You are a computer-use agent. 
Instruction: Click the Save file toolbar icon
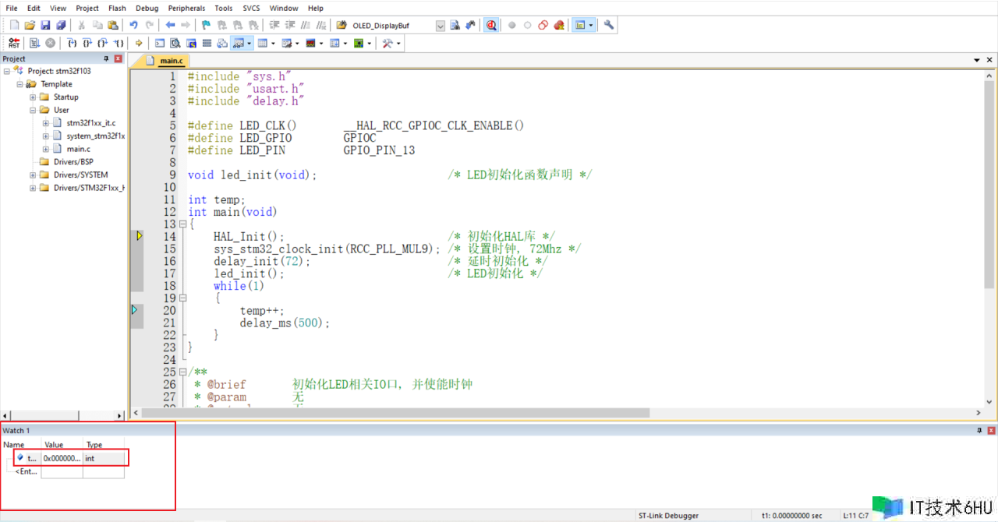(45, 26)
